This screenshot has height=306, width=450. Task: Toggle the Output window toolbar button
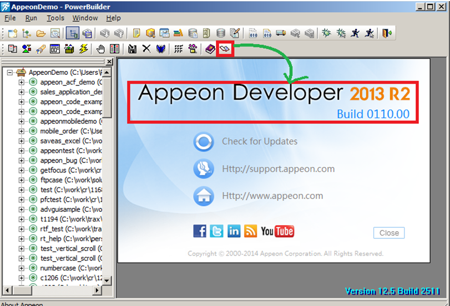(87, 33)
